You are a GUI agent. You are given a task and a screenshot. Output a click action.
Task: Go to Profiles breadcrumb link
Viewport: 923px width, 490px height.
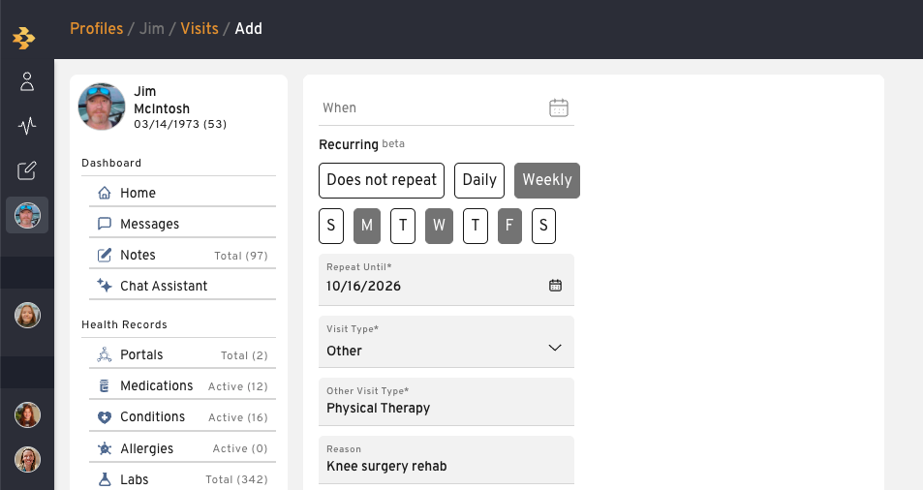97,29
